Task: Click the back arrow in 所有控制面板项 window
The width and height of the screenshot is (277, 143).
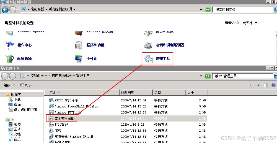Action: tap(5, 10)
